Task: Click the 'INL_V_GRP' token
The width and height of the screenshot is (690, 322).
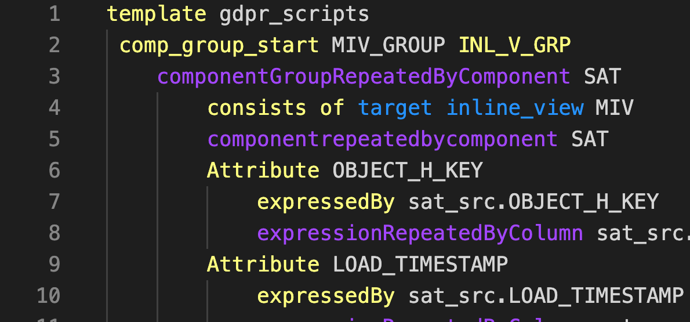Action: tap(514, 45)
